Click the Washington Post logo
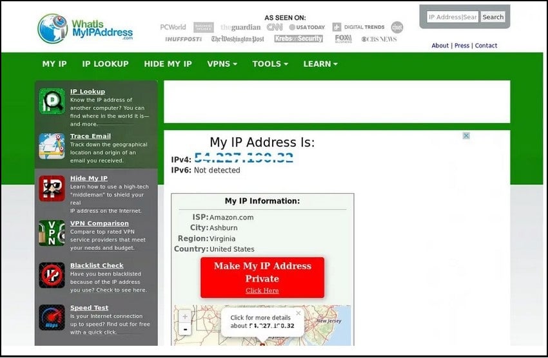Screen dimensions: 548x358 [x=238, y=39]
